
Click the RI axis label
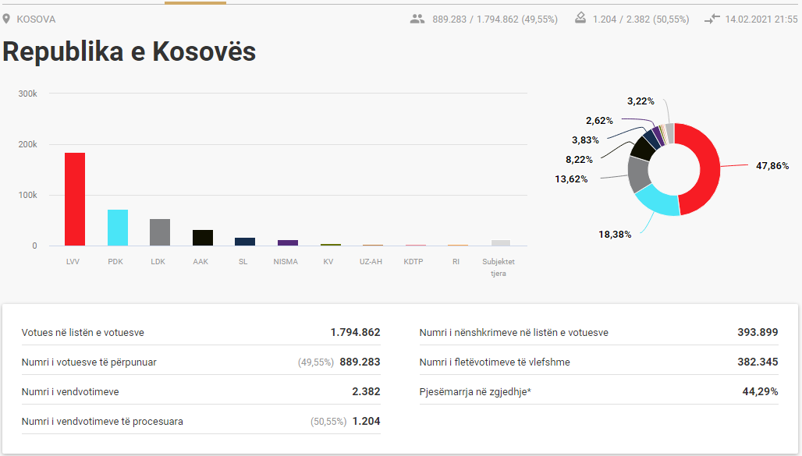[x=456, y=262]
